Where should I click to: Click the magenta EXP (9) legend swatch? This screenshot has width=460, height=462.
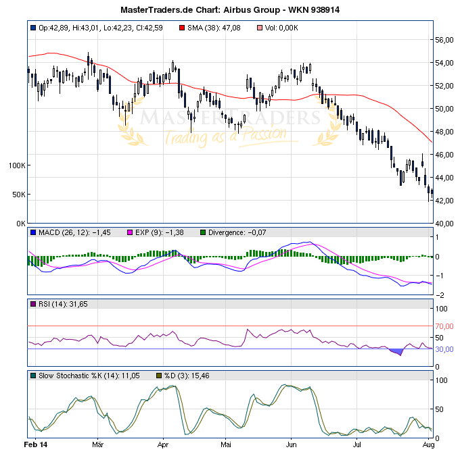point(130,232)
